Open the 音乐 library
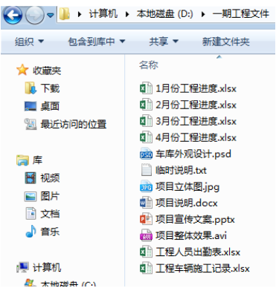The image size is (276, 288). coord(50,232)
